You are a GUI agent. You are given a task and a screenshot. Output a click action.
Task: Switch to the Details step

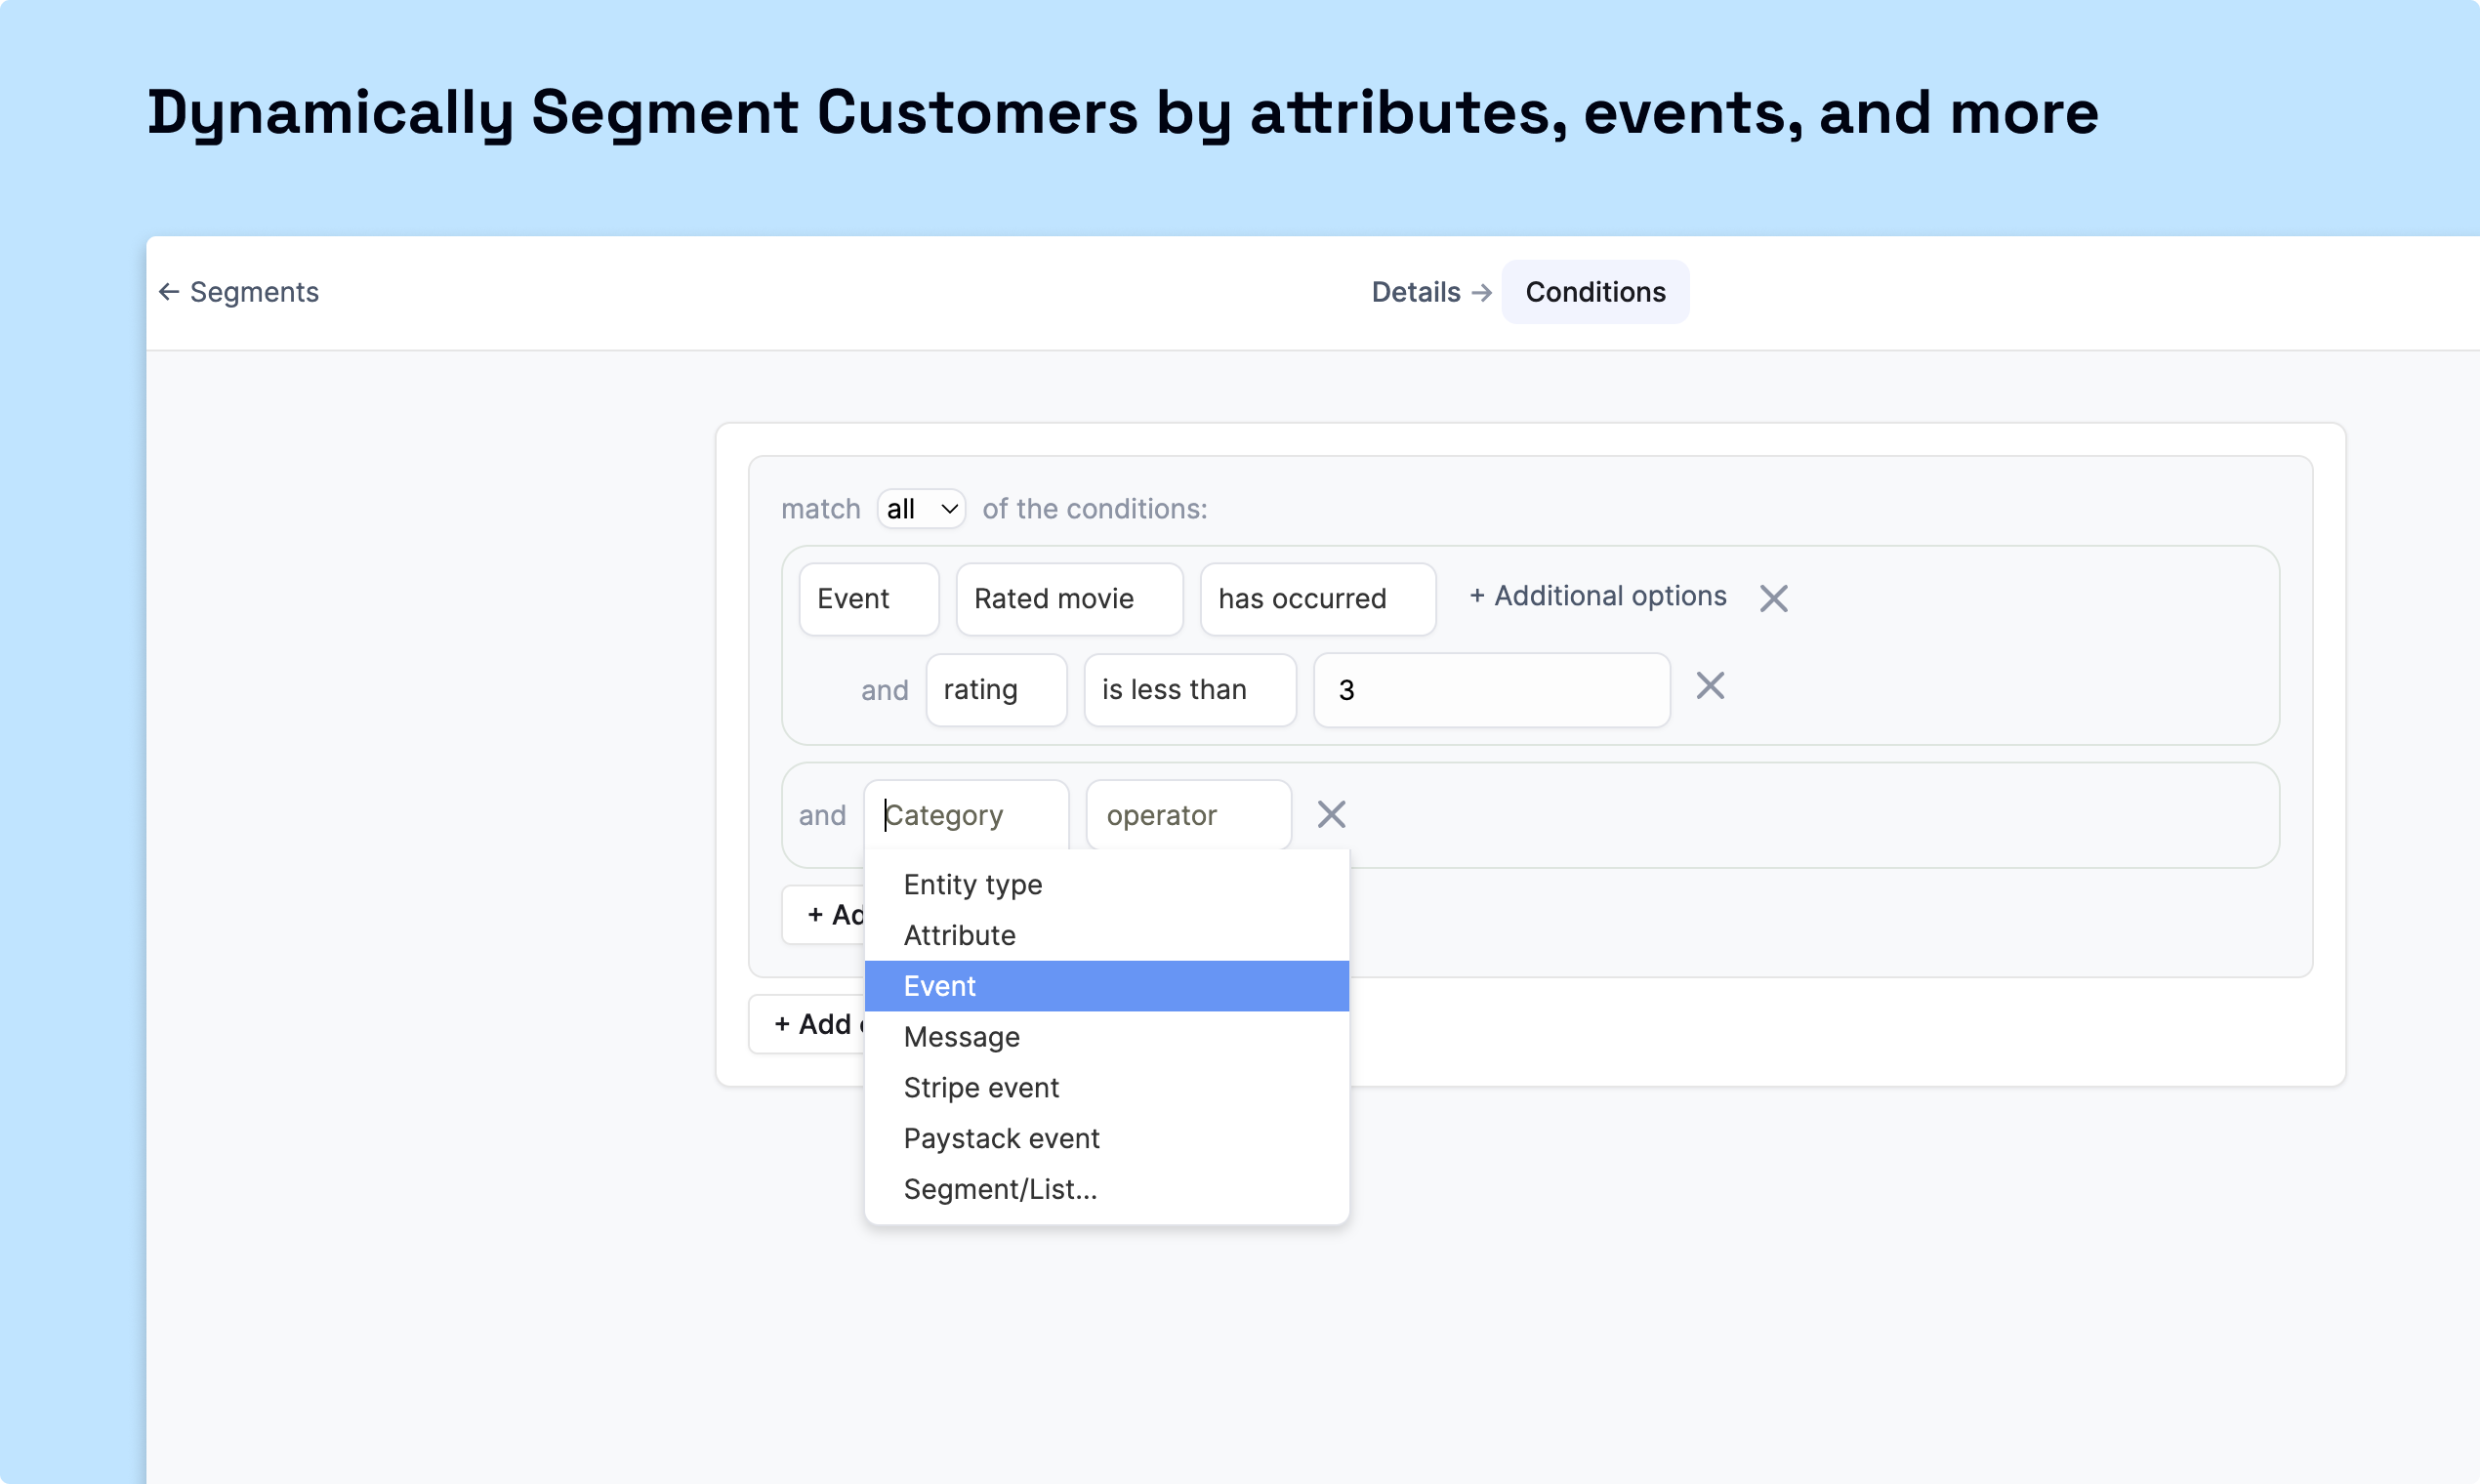tap(1415, 292)
